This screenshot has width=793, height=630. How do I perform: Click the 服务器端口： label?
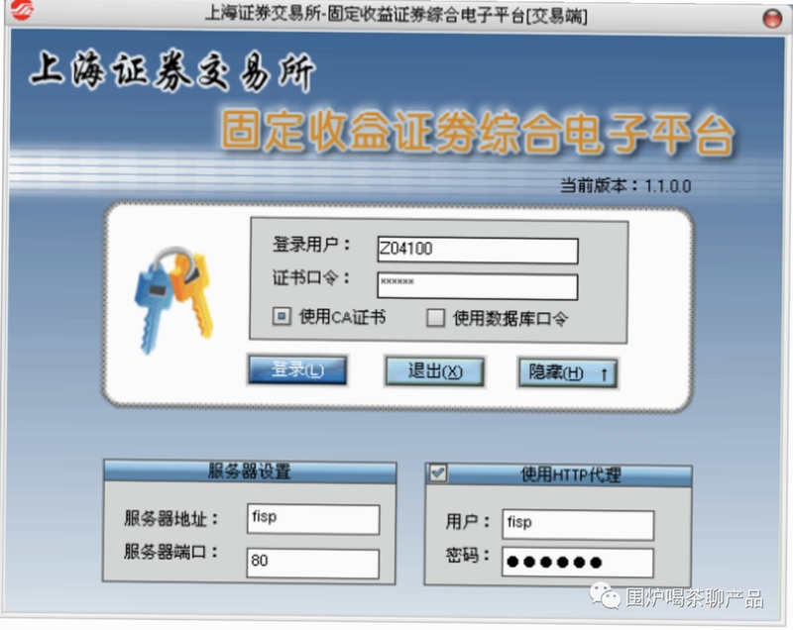[x=171, y=552]
